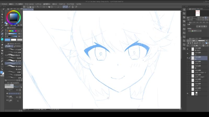Toggle visibility of the selected layer
Image resolution: width=209 pixels, height=117 pixels.
(188, 58)
